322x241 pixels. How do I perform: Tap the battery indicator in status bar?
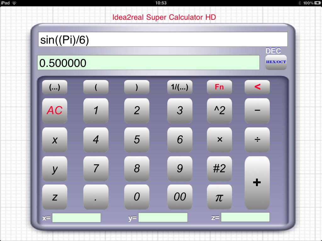point(317,3)
